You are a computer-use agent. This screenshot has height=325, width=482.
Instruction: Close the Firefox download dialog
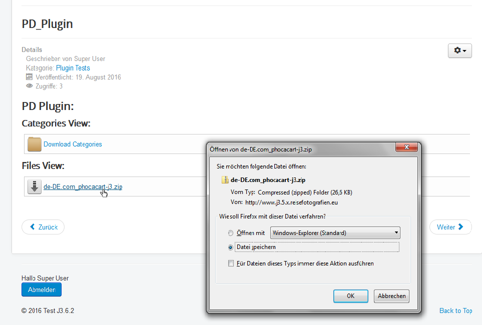coord(406,148)
